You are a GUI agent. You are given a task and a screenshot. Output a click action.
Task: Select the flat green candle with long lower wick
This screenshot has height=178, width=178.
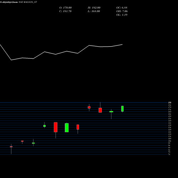coord(111,112)
